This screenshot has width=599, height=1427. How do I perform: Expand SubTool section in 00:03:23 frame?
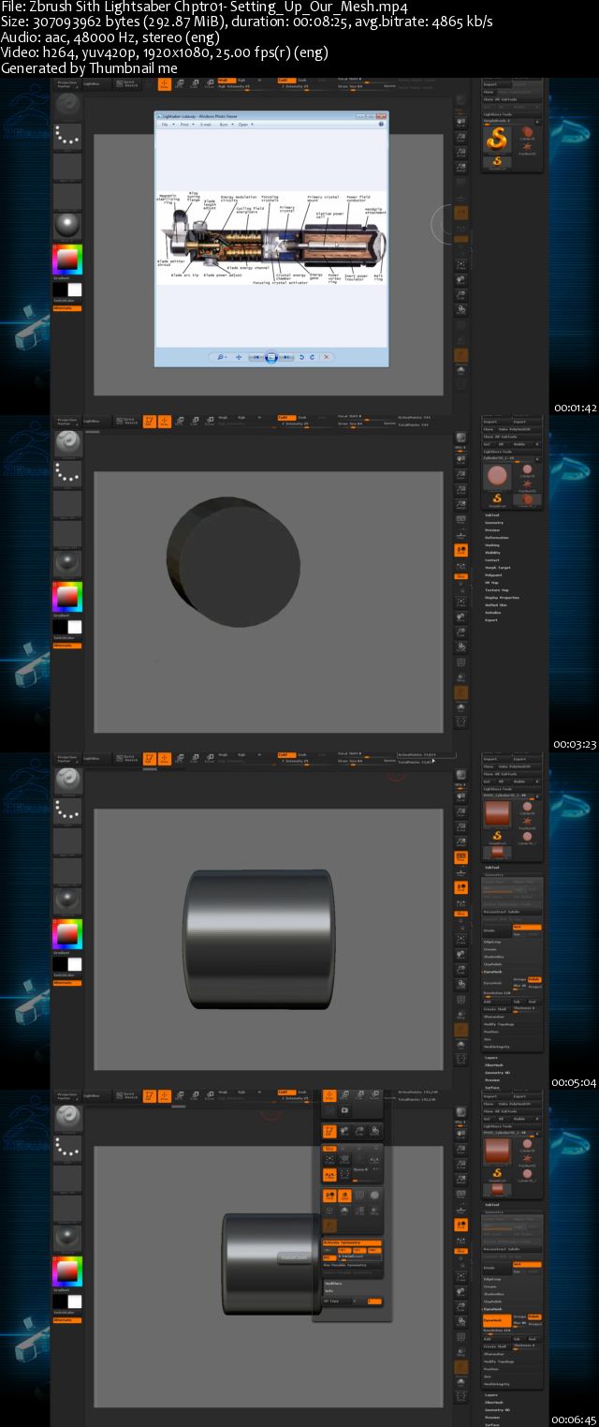click(492, 515)
